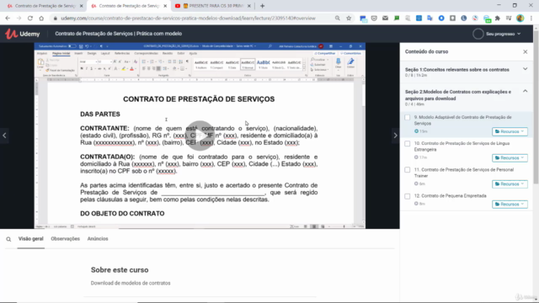Viewport: 539px width, 303px height.
Task: Play the lecture video
Action: (200, 136)
